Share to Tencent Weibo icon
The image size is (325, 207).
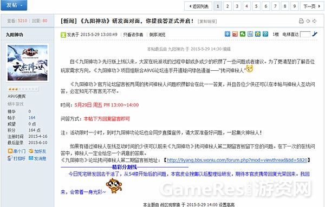tap(265, 34)
